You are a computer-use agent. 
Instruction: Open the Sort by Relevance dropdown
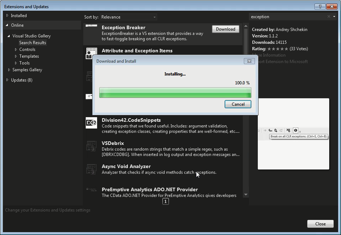[x=128, y=17]
